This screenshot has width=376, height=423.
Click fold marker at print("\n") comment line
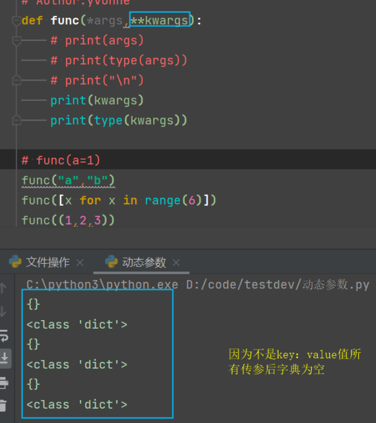[17, 80]
